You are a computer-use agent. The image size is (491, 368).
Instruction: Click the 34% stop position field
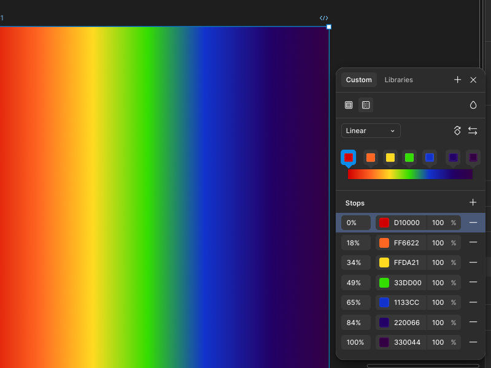(x=356, y=263)
